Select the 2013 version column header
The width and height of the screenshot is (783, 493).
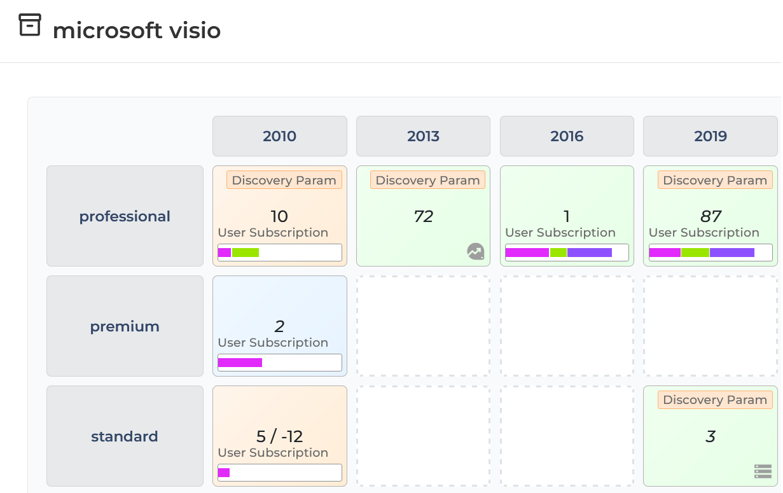click(x=423, y=136)
